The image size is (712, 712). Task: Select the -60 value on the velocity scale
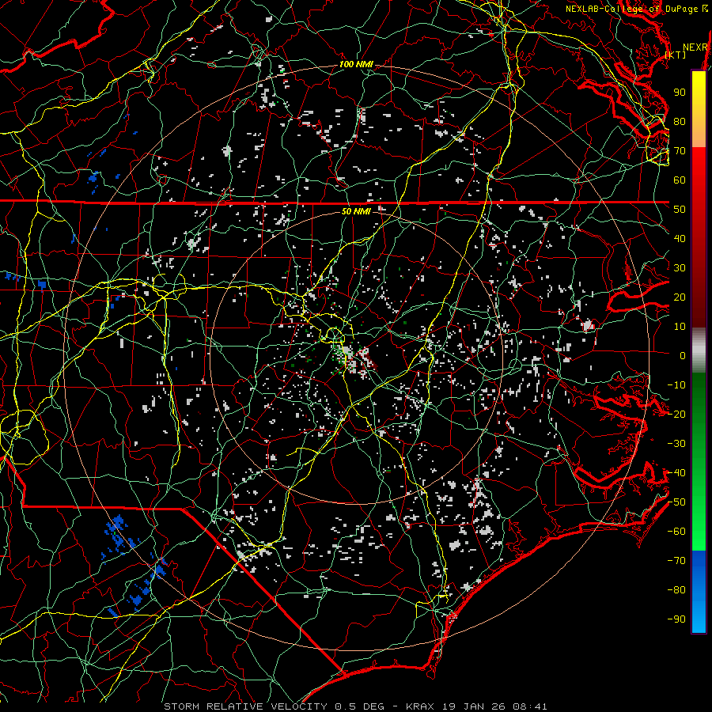676,532
